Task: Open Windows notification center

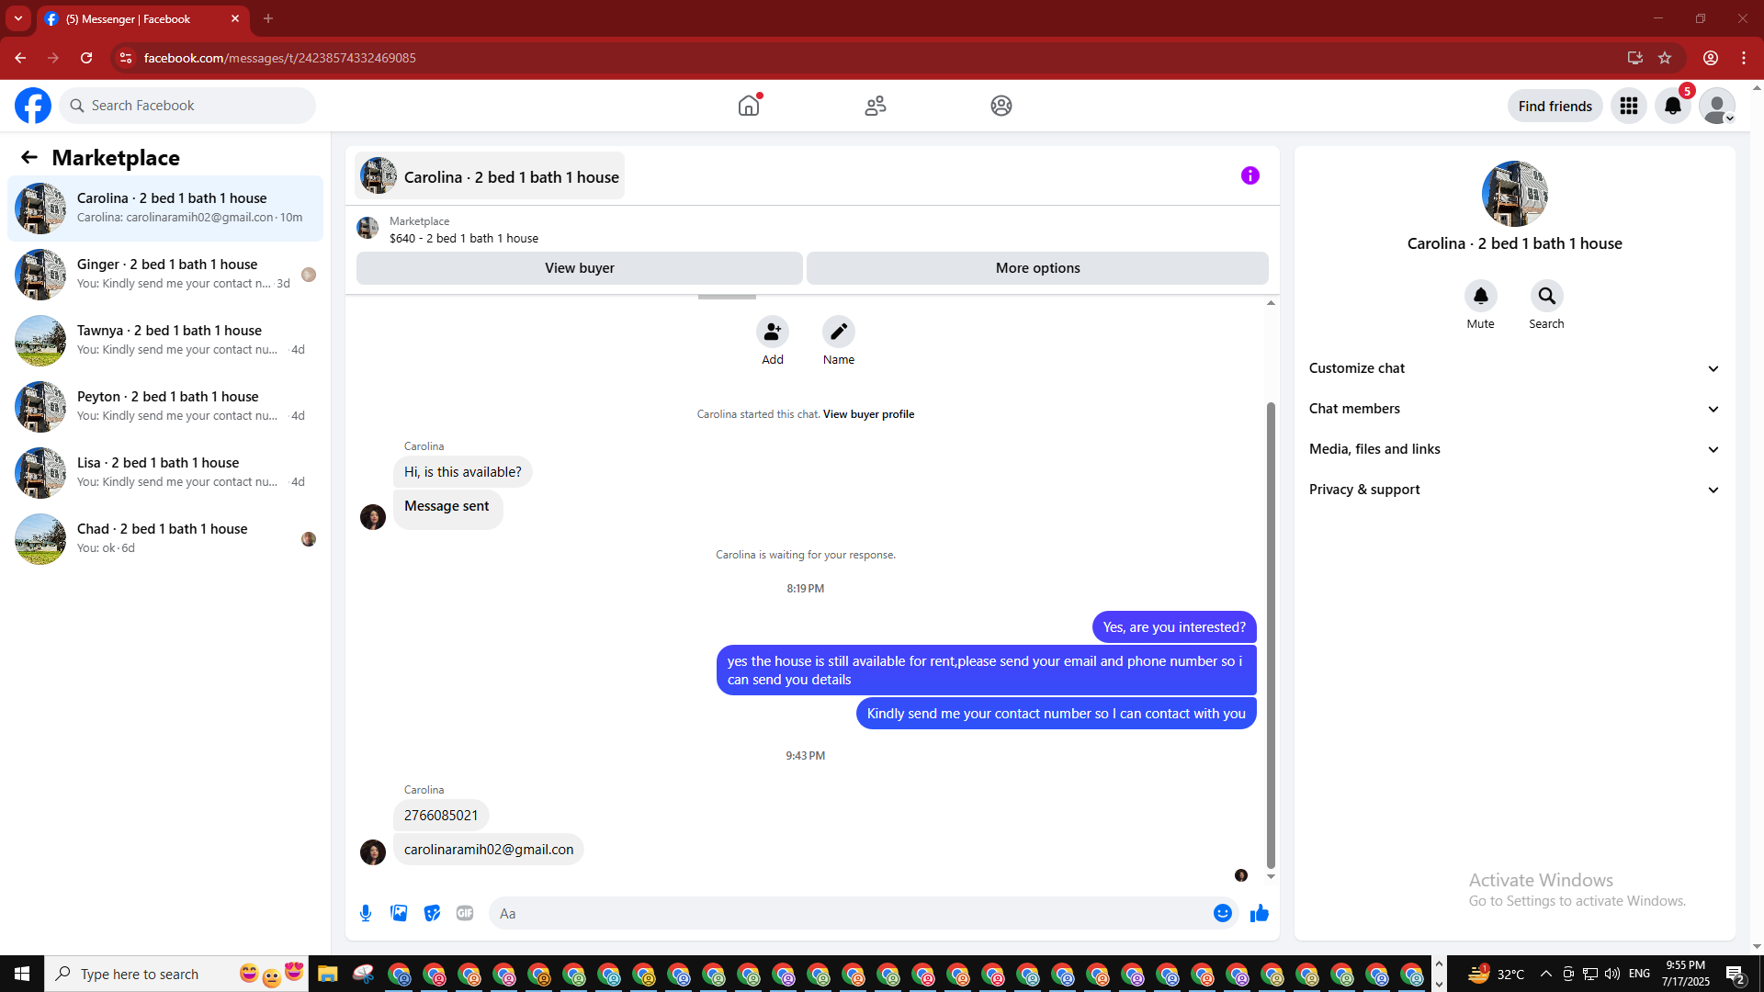Action: [1736, 974]
